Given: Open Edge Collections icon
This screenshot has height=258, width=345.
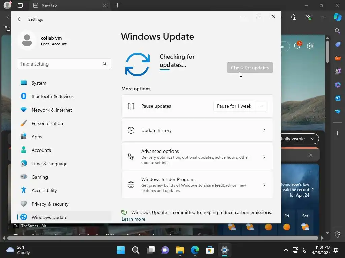Looking at the screenshot, I should [x=294, y=17].
